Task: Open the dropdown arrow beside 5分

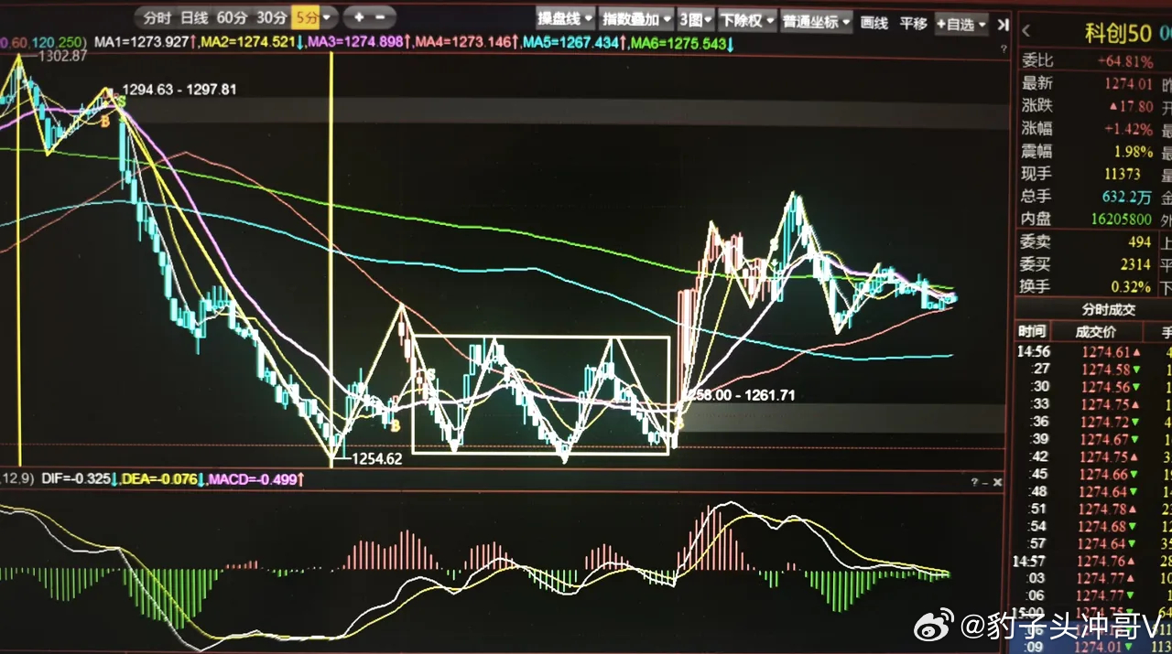Action: pyautogui.click(x=326, y=16)
